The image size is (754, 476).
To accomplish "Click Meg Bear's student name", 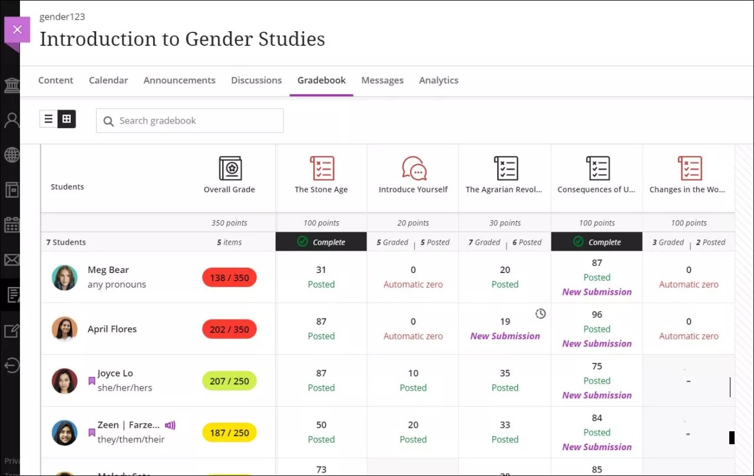I will pos(108,269).
